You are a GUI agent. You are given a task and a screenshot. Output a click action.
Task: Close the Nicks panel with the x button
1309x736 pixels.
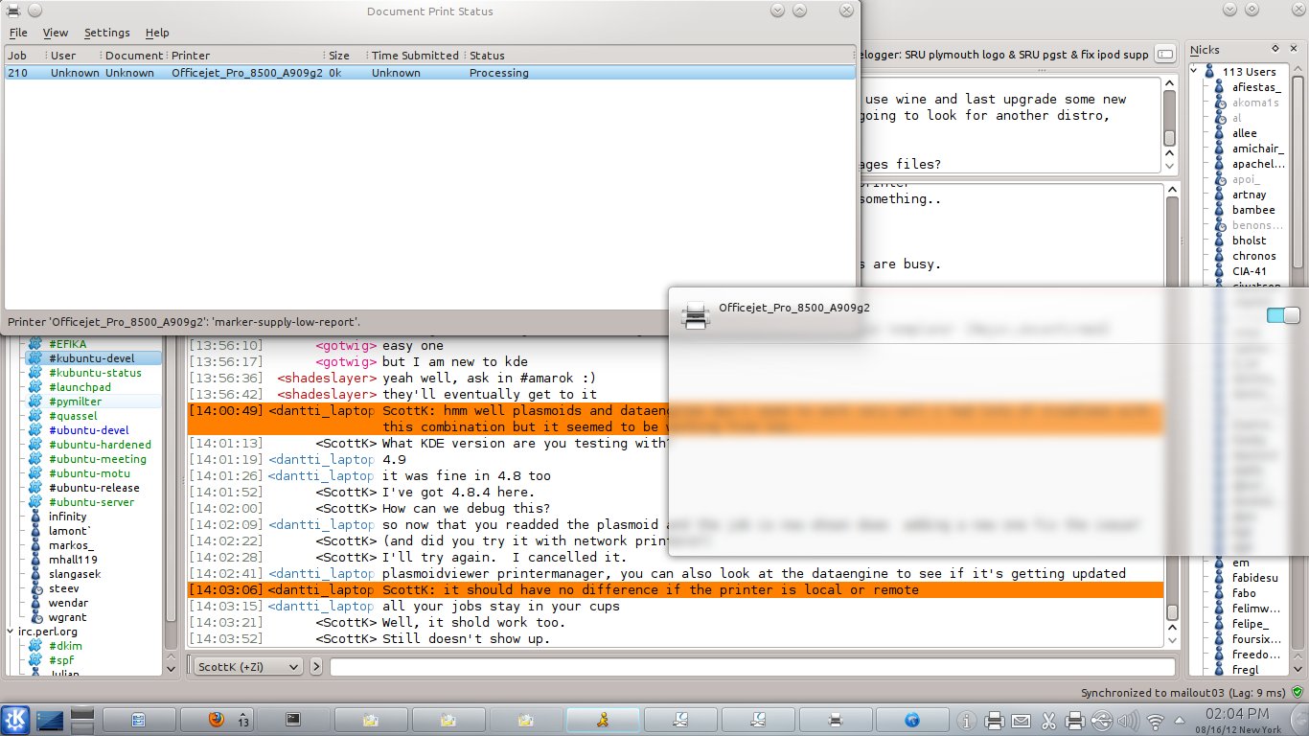coord(1293,48)
